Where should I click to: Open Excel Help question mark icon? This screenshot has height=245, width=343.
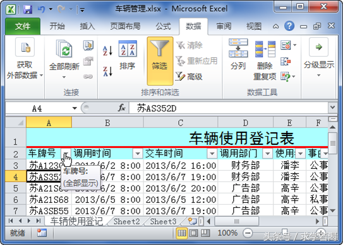tap(289, 26)
